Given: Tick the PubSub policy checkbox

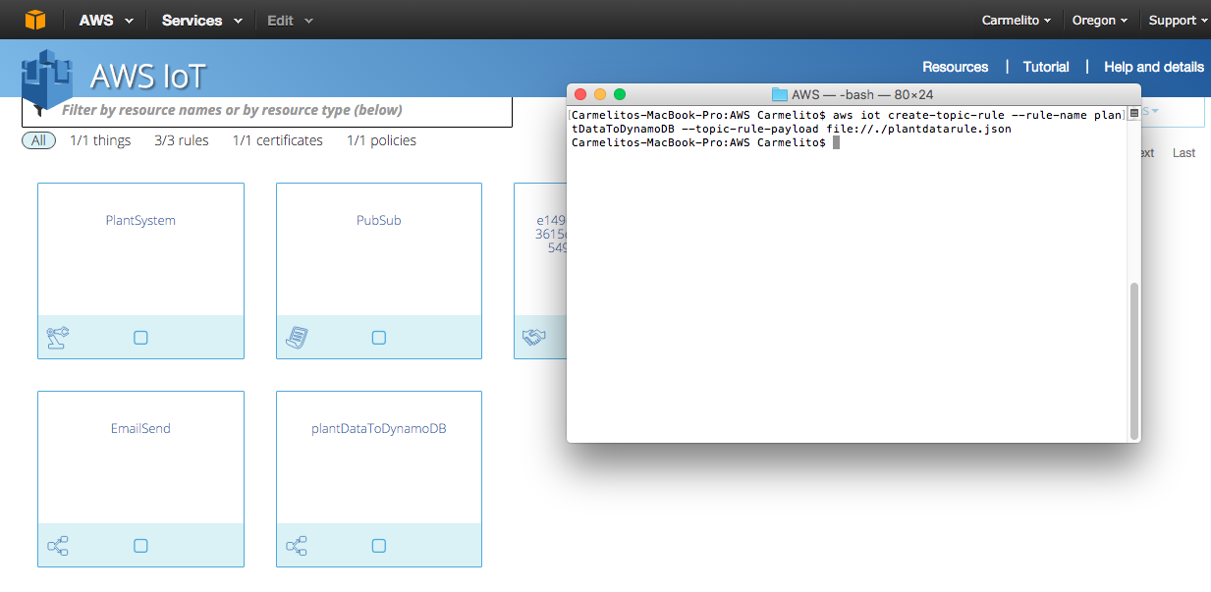Looking at the screenshot, I should coord(379,338).
